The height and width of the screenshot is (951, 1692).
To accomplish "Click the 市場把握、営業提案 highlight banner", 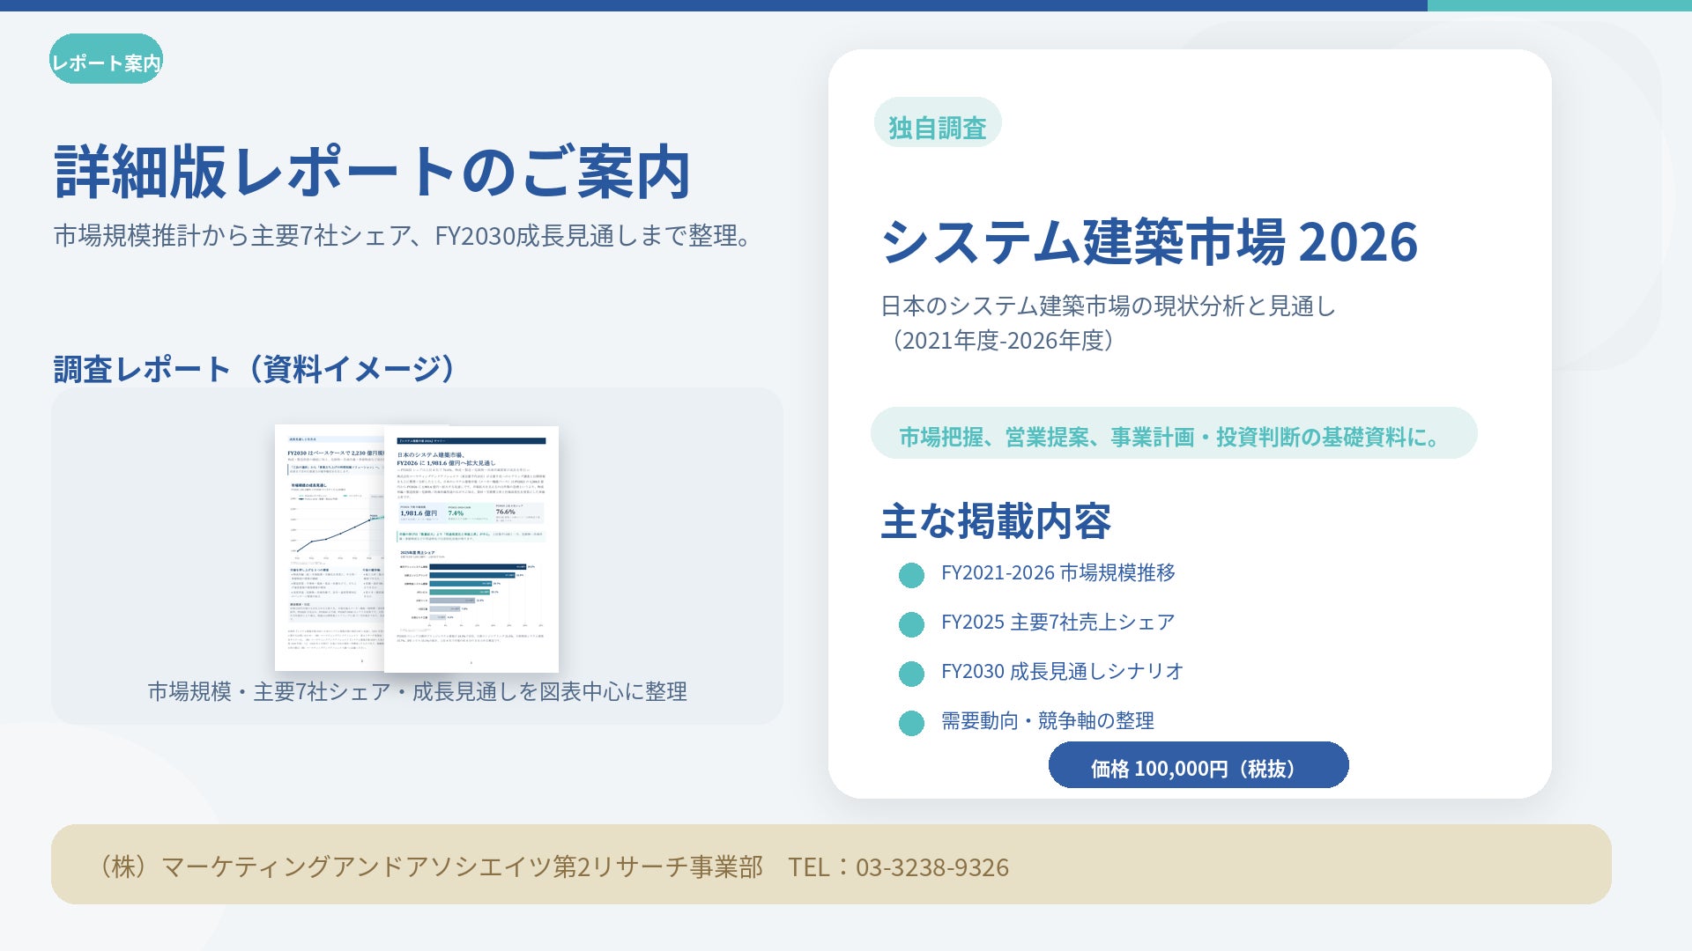I will (x=1173, y=434).
